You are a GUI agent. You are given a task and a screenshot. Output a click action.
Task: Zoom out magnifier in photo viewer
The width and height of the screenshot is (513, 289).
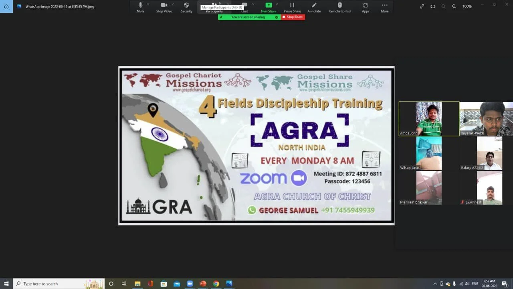443,6
